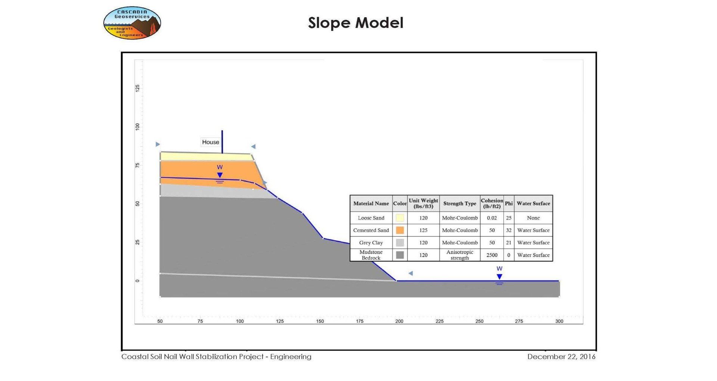Viewport: 717px width, 381px height.
Task: Select the "Cemented Sand" material name cell
Action: [371, 230]
